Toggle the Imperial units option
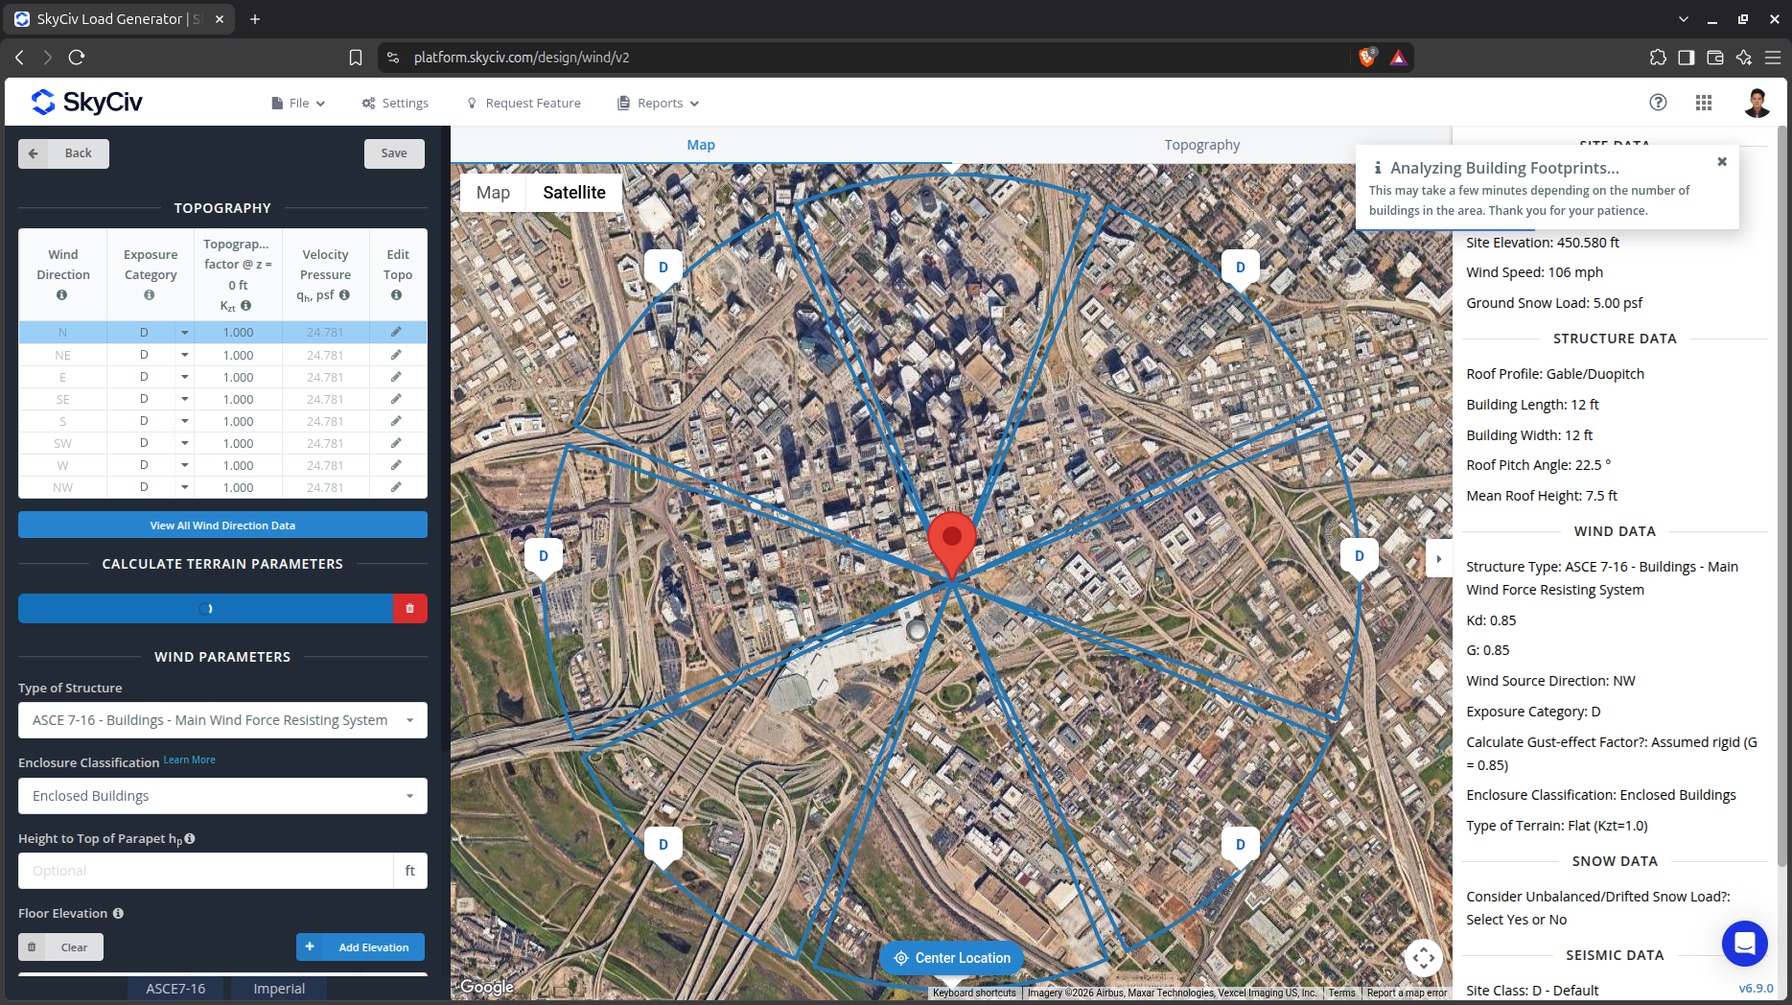 pyautogui.click(x=279, y=989)
